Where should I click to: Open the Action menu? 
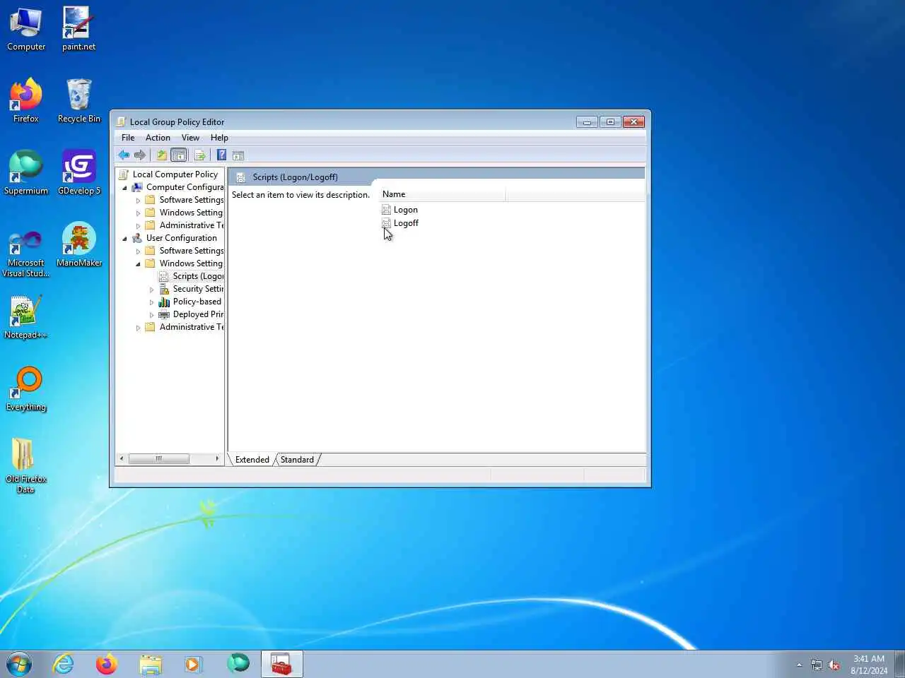point(158,138)
